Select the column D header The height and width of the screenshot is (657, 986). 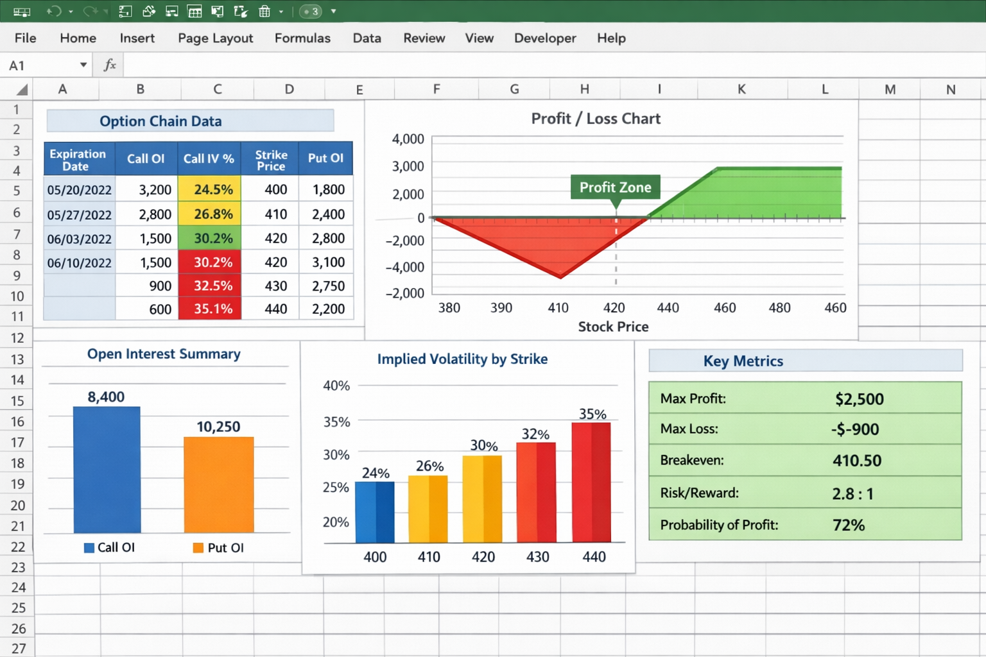click(289, 89)
